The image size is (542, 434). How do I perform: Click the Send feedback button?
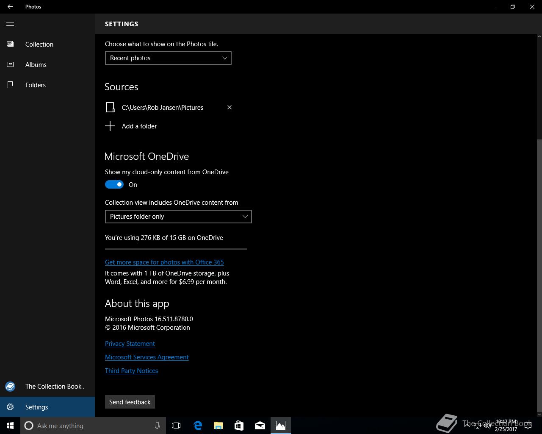point(130,402)
